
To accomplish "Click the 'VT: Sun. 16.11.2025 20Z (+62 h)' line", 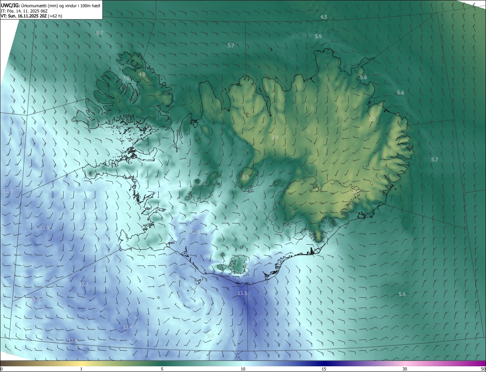I will 32,16.
